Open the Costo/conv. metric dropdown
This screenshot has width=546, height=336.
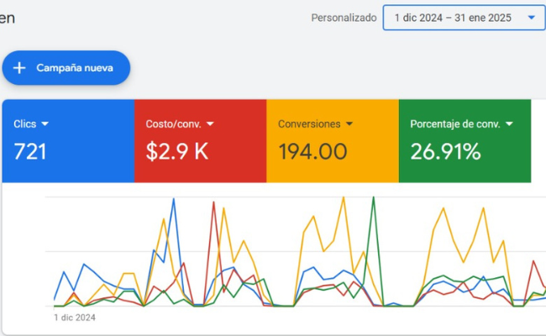(180, 124)
